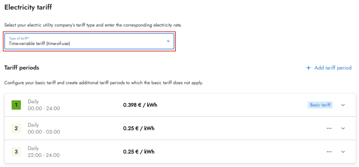Select the 22:00 - 24:00 period's rate

coord(138,152)
